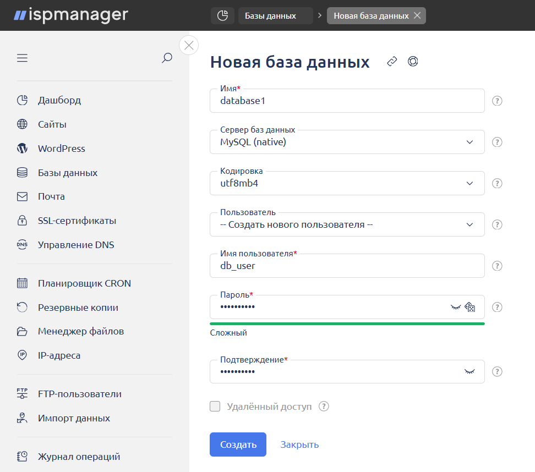
Task: Close the Новая база данных tab
Action: (417, 16)
